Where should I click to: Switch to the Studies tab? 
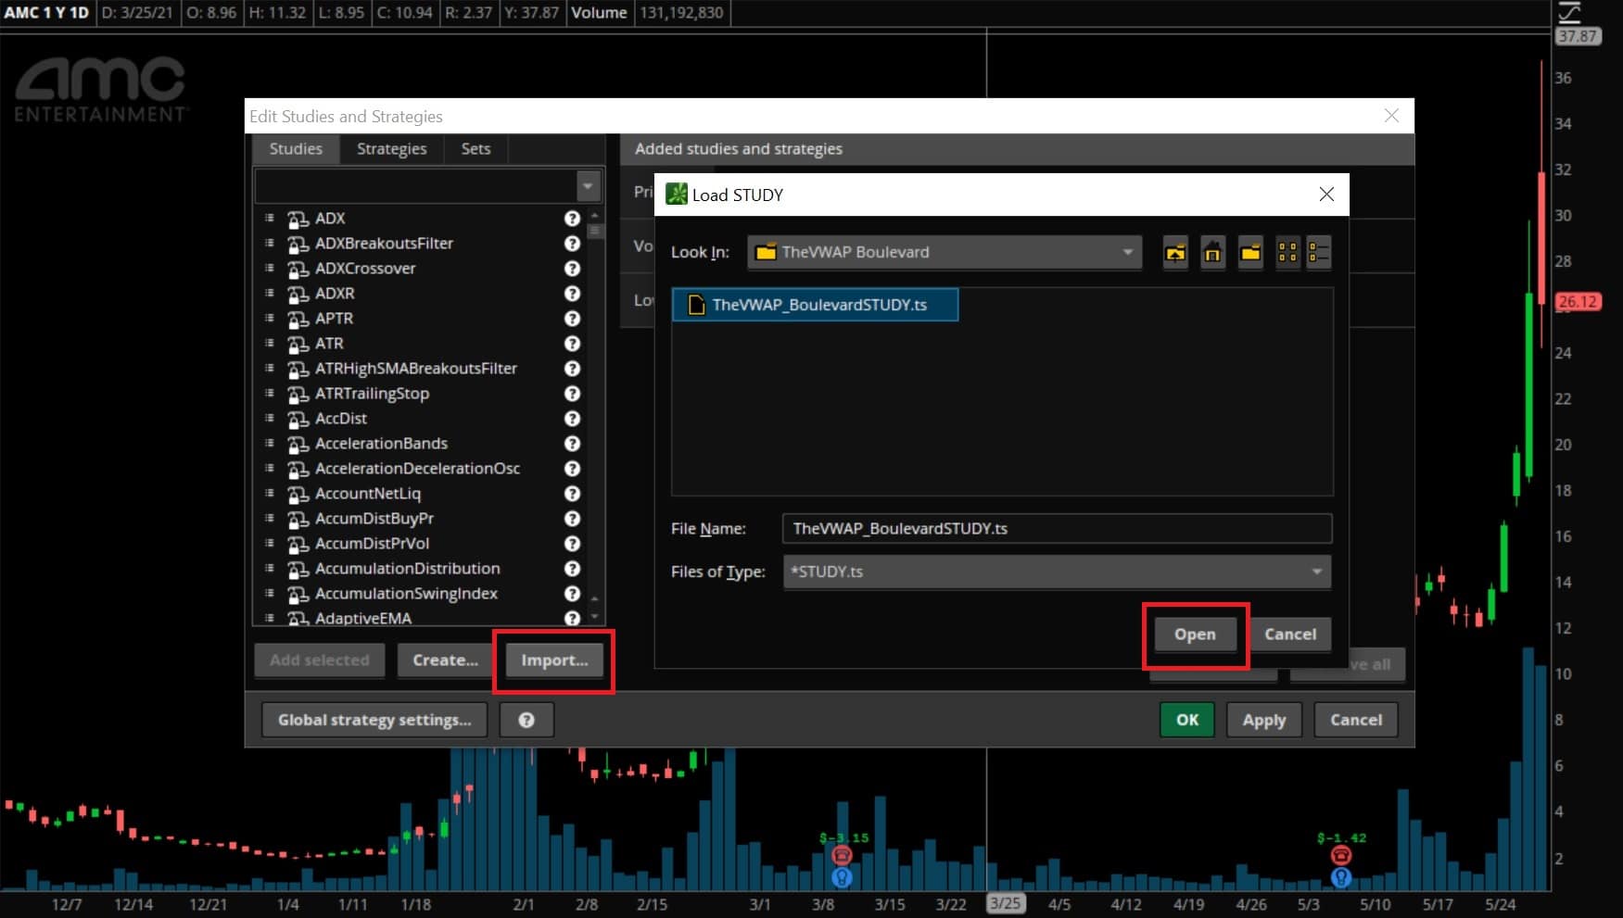(296, 148)
